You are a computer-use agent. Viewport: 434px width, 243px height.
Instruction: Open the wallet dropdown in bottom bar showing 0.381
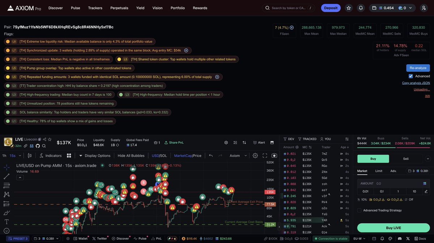(46, 239)
